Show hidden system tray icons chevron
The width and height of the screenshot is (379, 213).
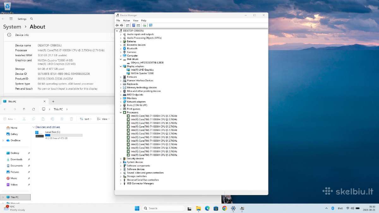click(x=327, y=208)
